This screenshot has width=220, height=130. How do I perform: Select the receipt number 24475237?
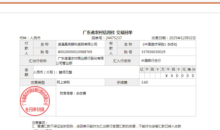(114, 38)
